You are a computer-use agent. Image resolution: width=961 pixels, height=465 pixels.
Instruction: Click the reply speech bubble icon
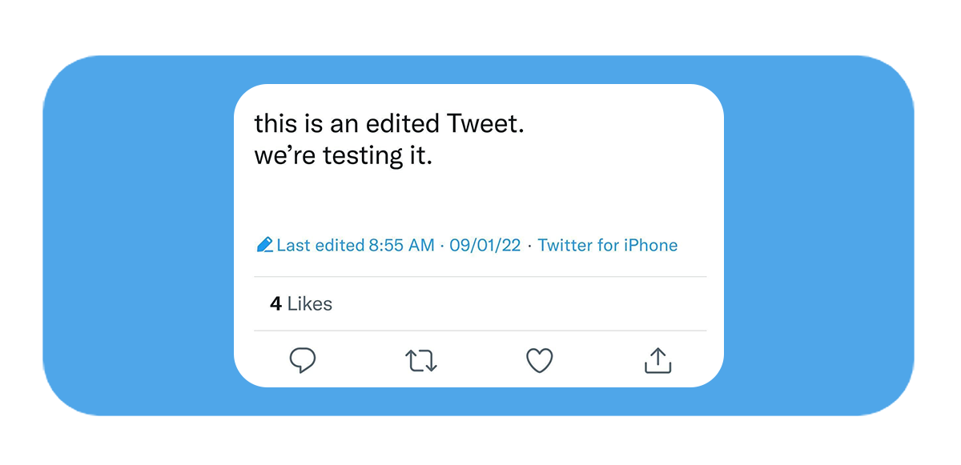tap(302, 361)
